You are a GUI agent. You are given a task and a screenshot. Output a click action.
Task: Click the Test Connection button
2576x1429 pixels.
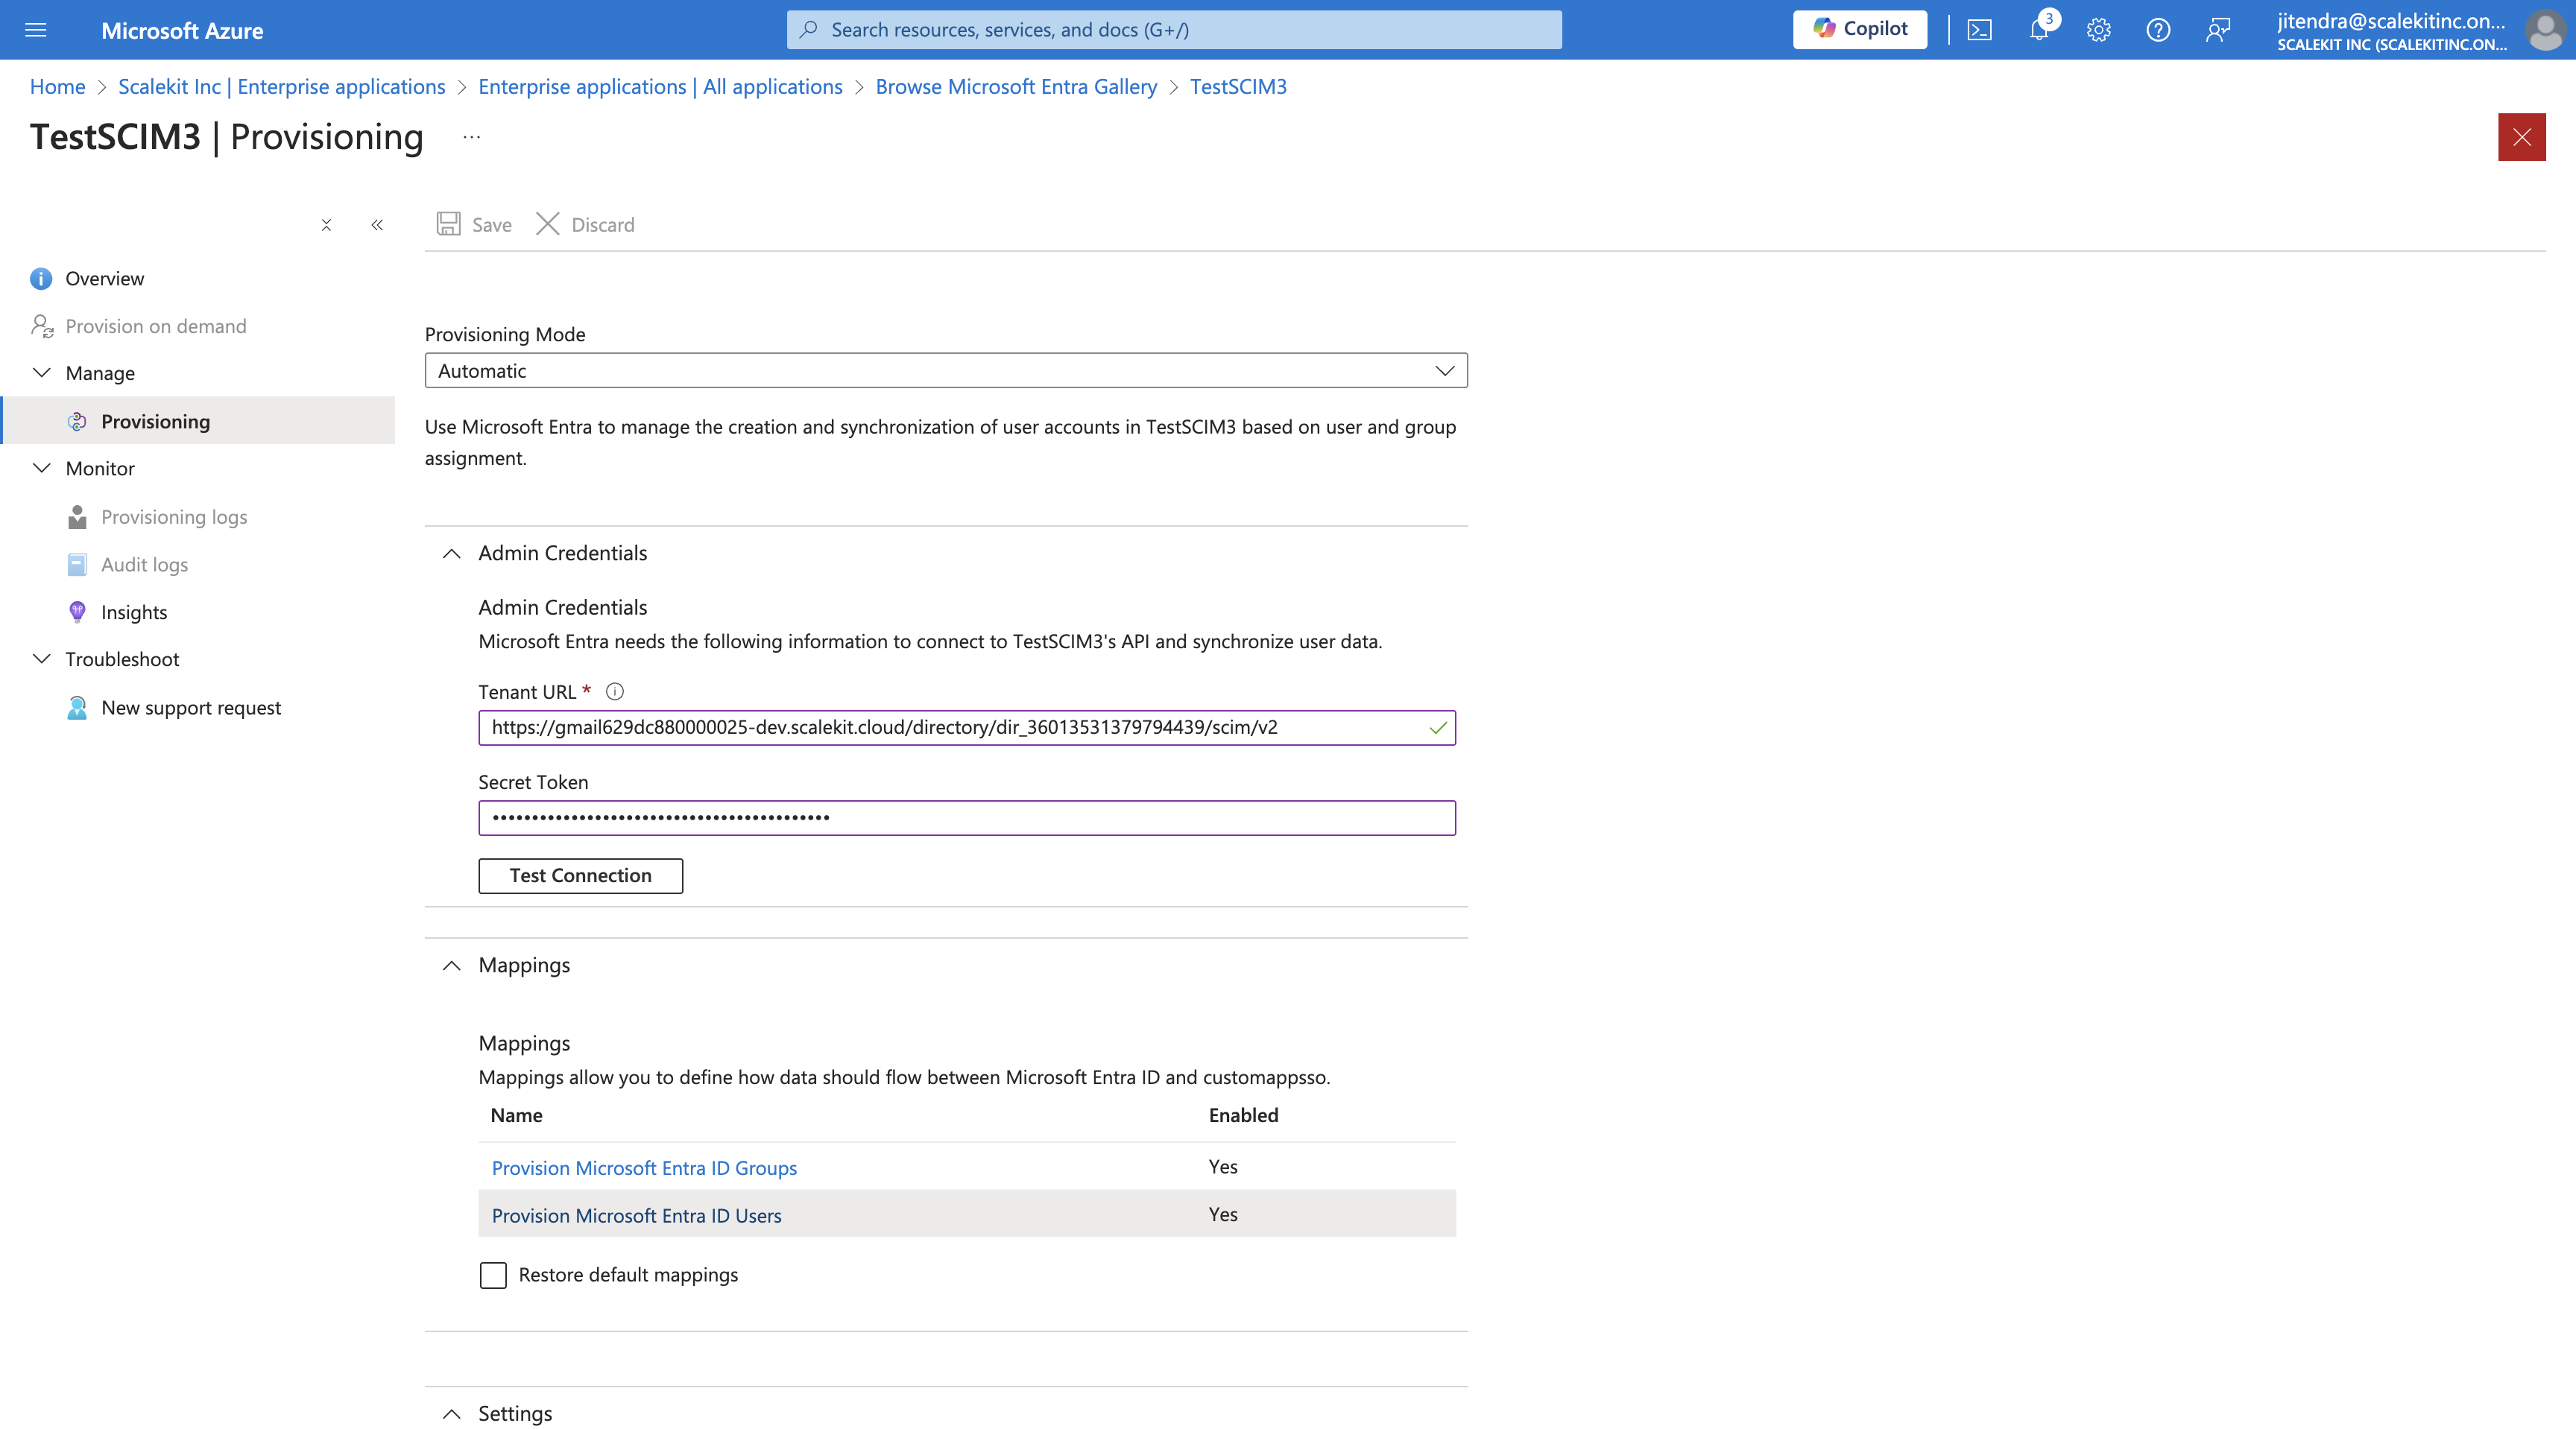(x=580, y=875)
